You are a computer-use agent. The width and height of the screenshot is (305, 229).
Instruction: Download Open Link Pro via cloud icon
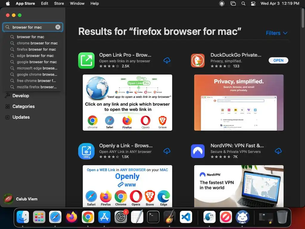pos(167,61)
